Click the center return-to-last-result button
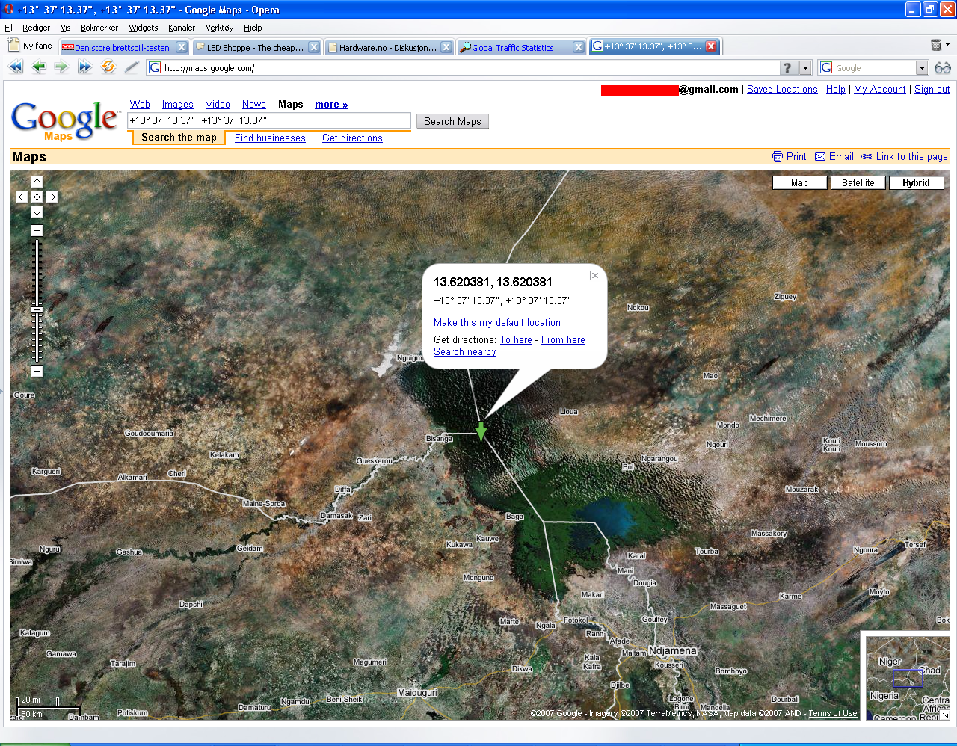 point(37,197)
